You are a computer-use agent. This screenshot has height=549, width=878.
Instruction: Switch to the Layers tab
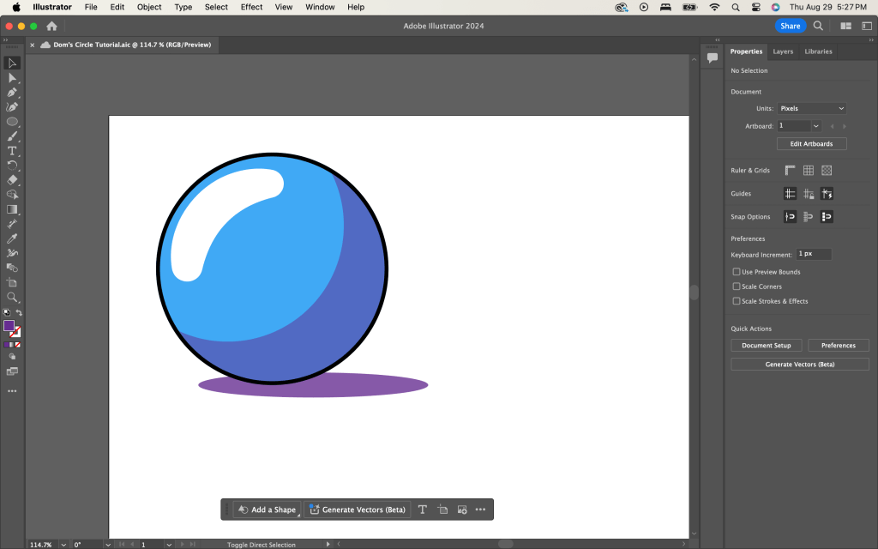[x=783, y=51]
